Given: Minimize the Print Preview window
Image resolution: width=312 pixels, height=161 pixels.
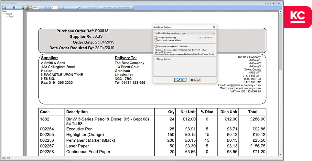Looking at the screenshot, I should click(x=268, y=3).
